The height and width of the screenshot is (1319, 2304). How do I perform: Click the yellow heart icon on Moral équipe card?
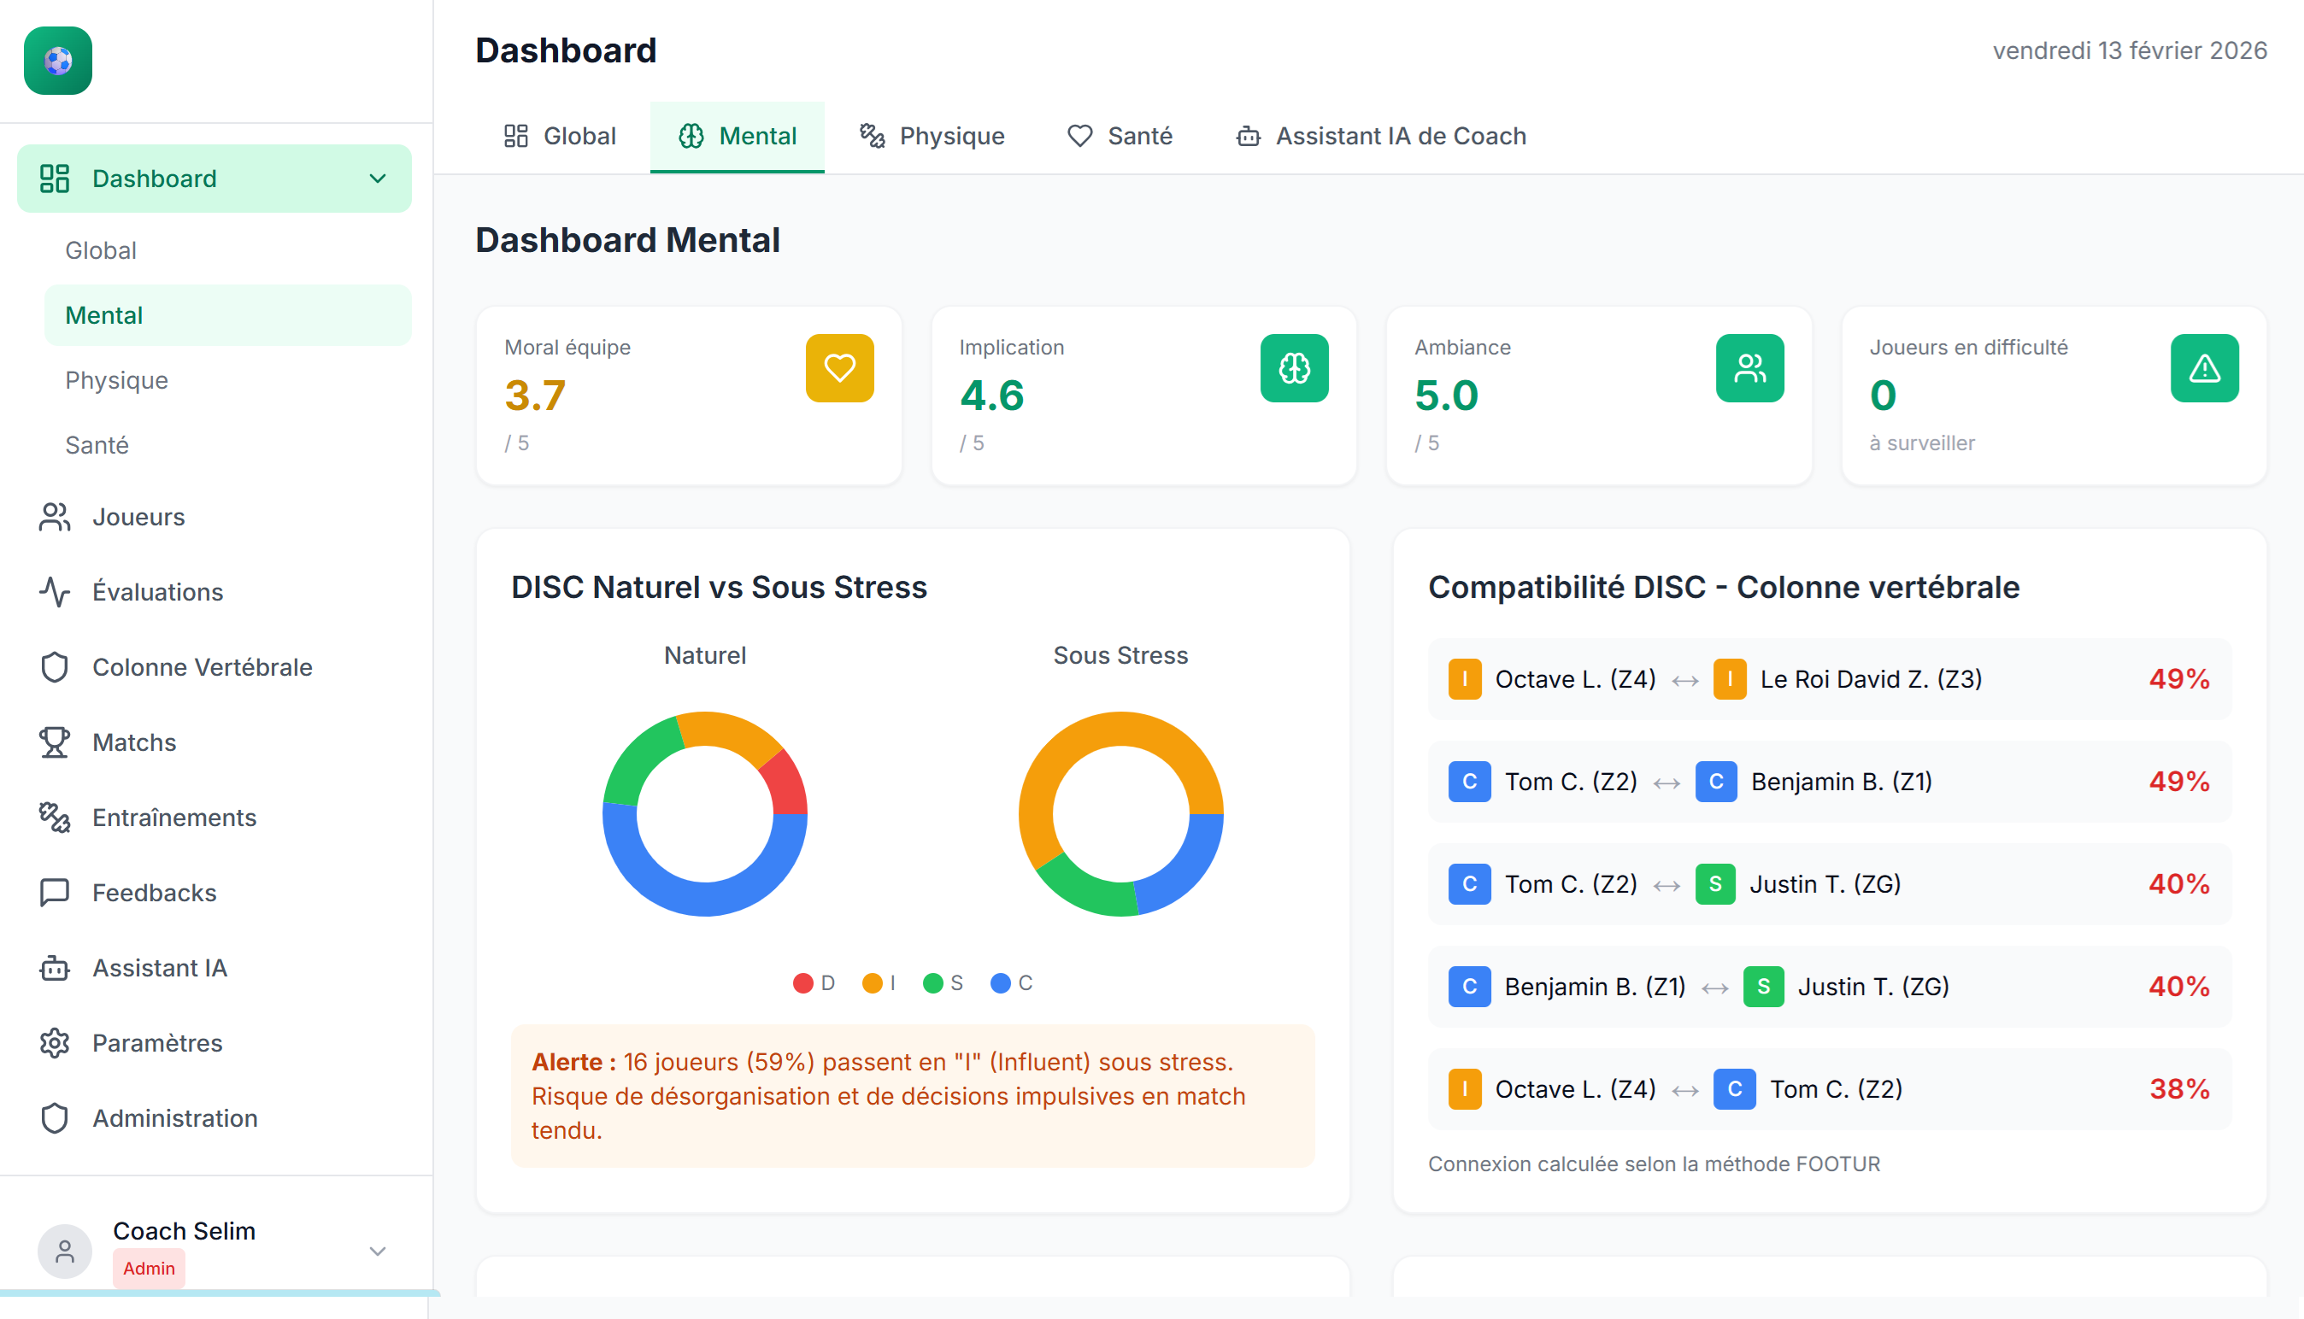[x=840, y=368]
